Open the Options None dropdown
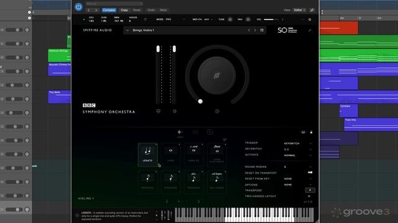398x223 pixels. click(x=297, y=185)
